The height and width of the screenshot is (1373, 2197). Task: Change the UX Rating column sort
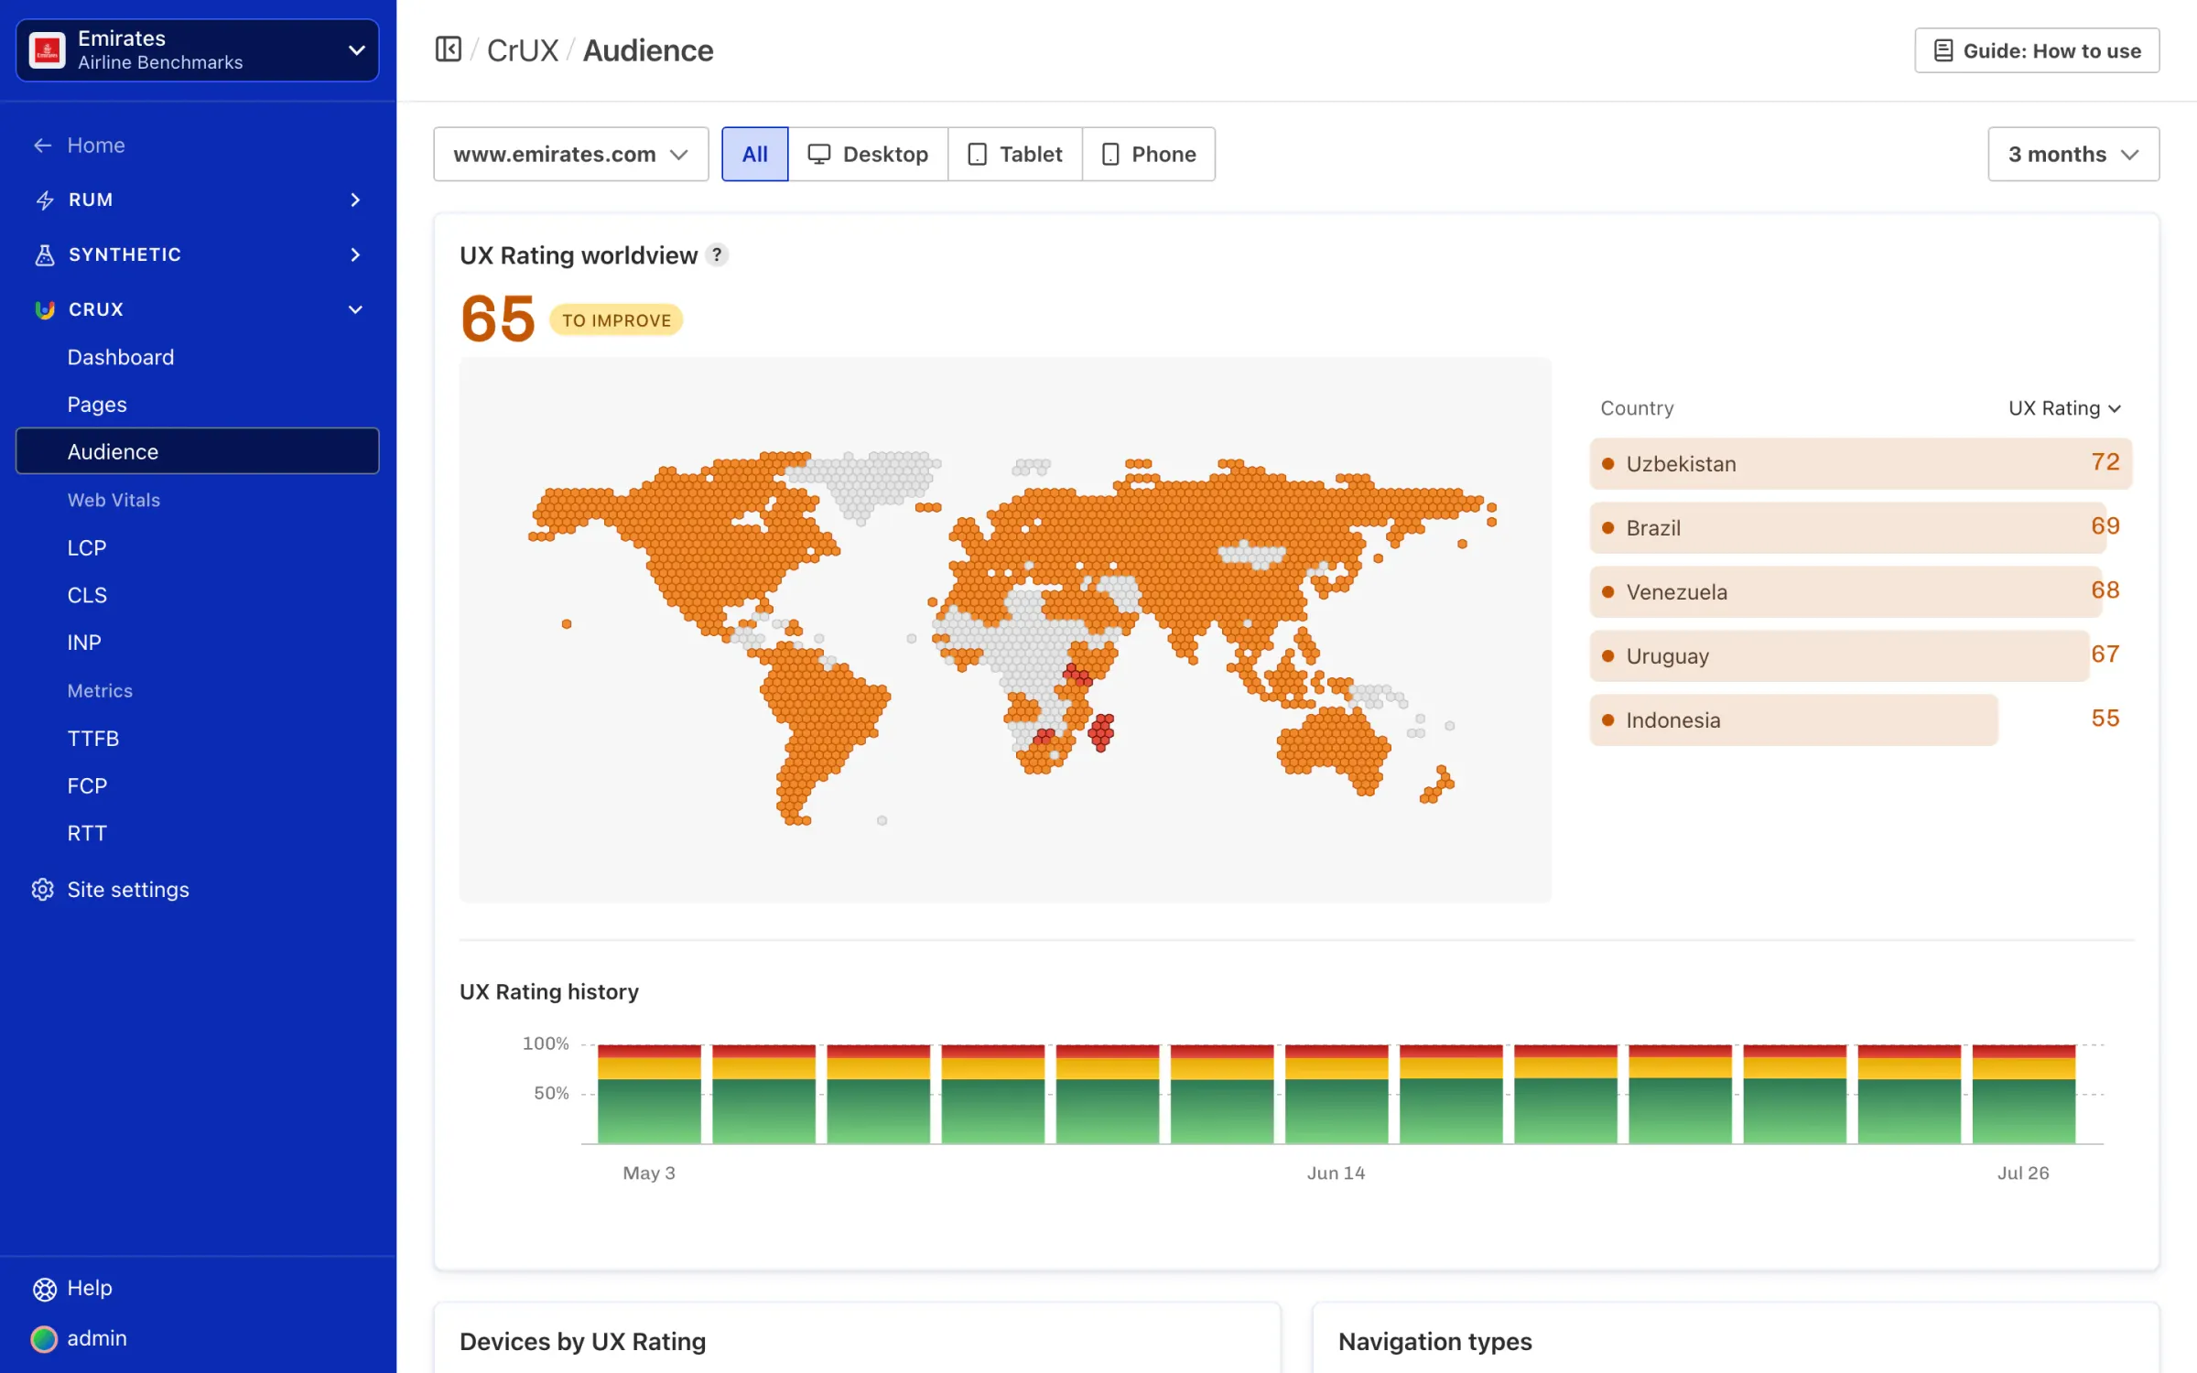click(2064, 408)
